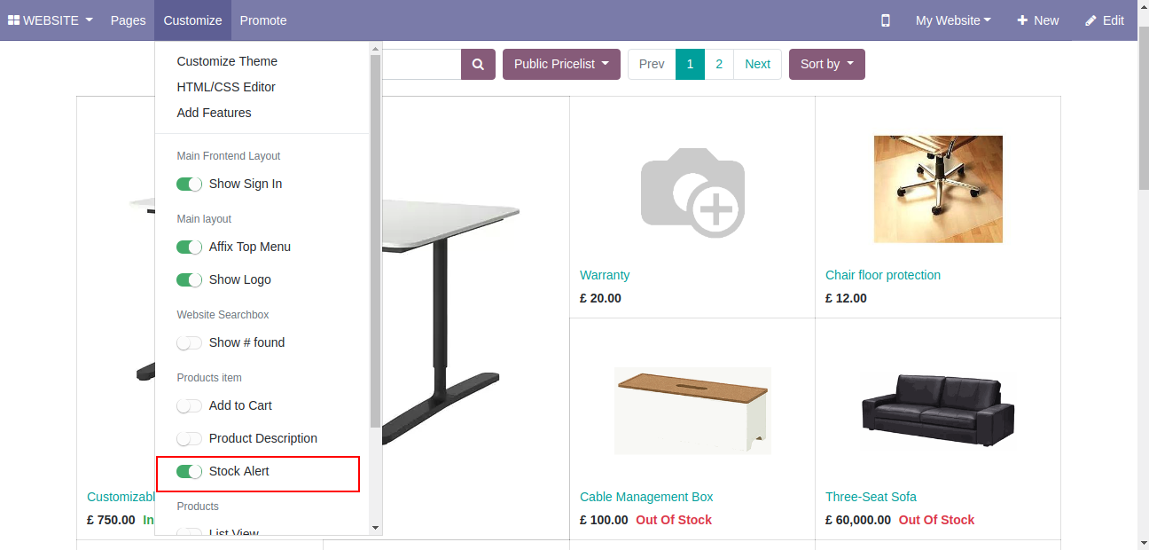Turn off Show Sign In toggle
Screen dimensions: 1149x550
coord(189,184)
